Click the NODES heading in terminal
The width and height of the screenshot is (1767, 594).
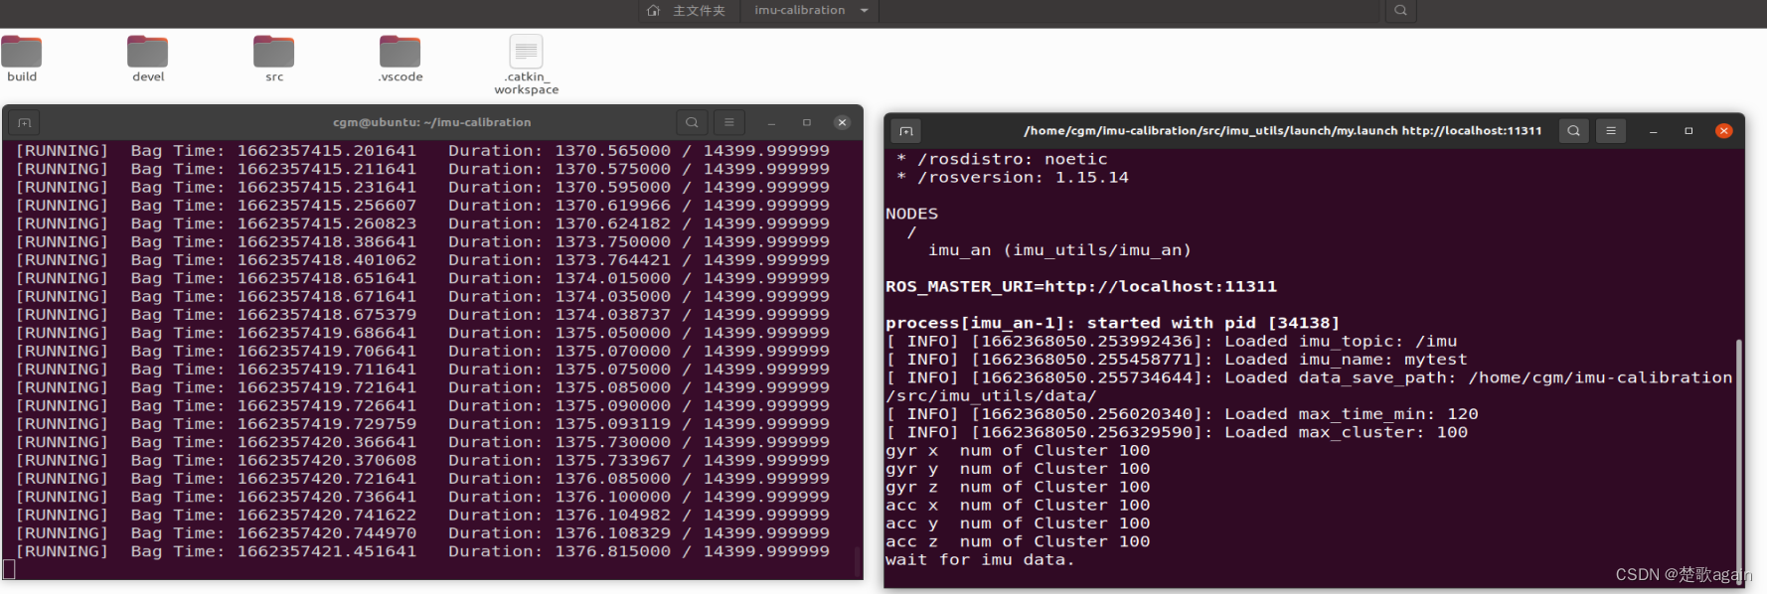pos(911,214)
